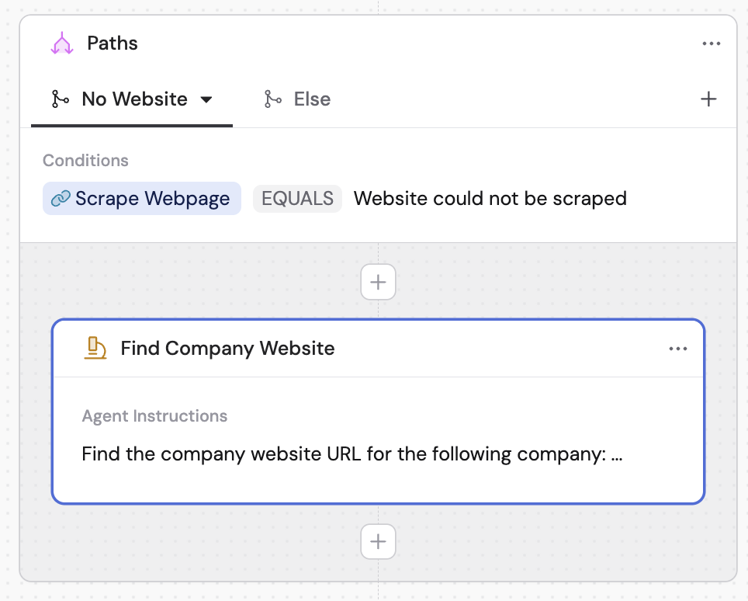Select the Conditions section label
This screenshot has height=601, width=748.
point(85,160)
